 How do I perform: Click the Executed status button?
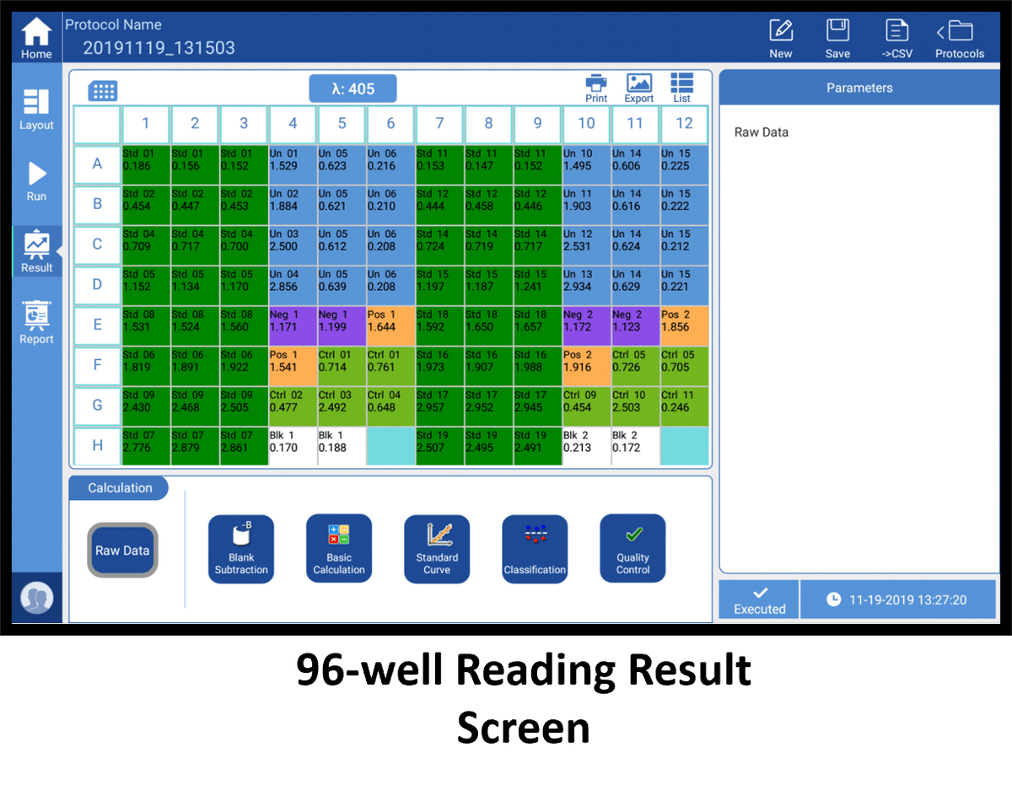(757, 599)
